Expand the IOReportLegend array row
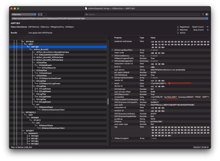 click(x=112, y=138)
